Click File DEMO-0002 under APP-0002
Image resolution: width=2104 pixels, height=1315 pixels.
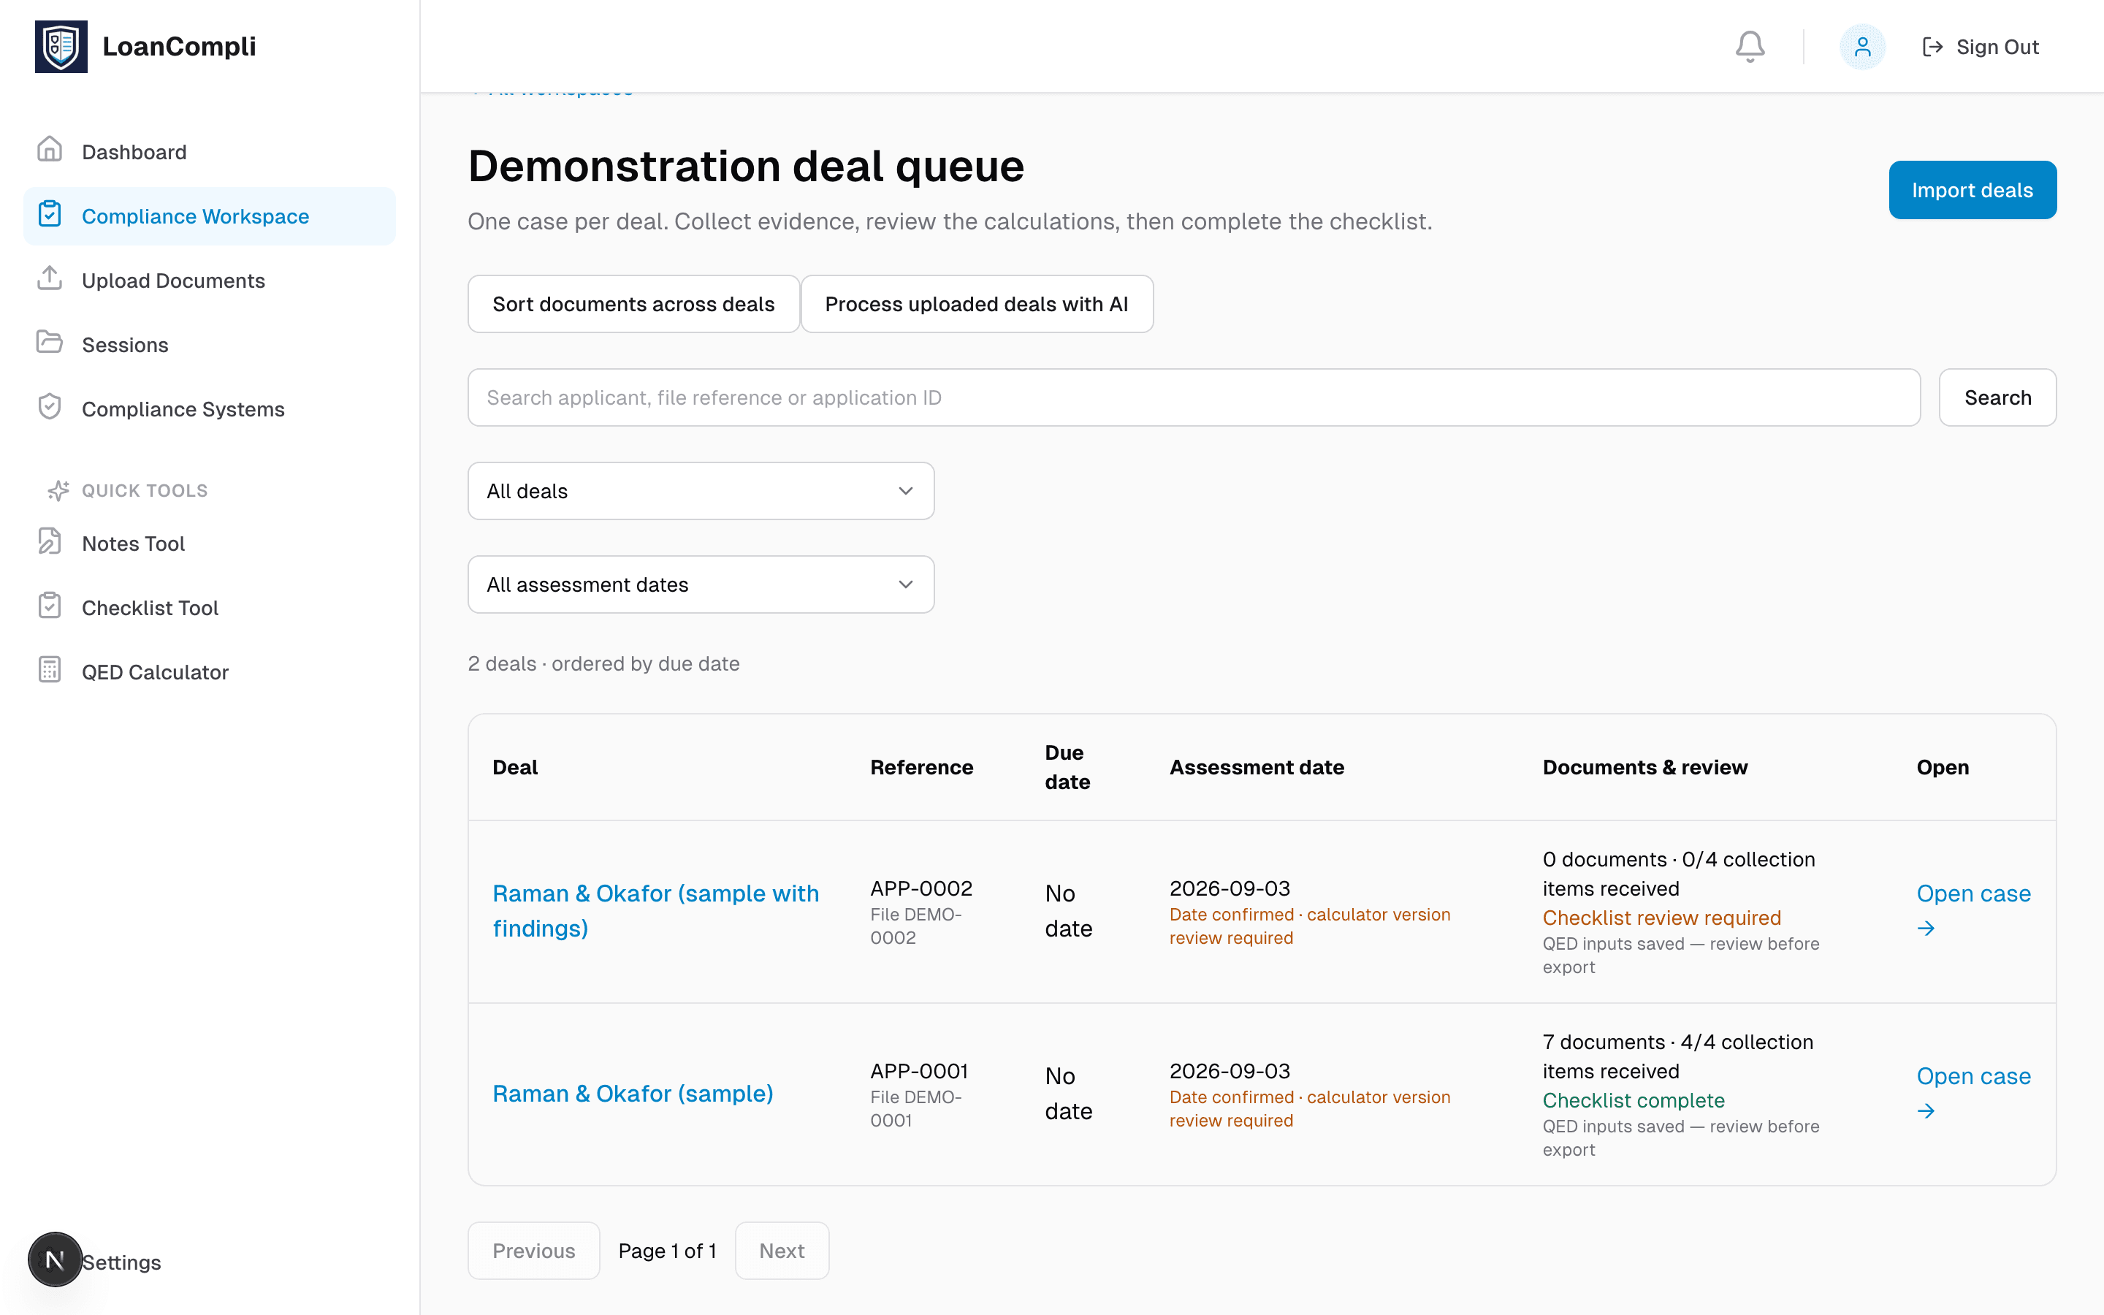click(x=915, y=926)
